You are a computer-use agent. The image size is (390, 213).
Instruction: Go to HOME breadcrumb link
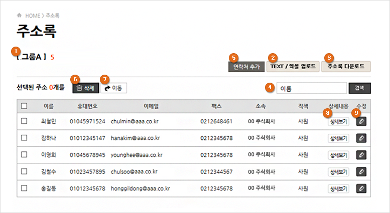click(33, 16)
